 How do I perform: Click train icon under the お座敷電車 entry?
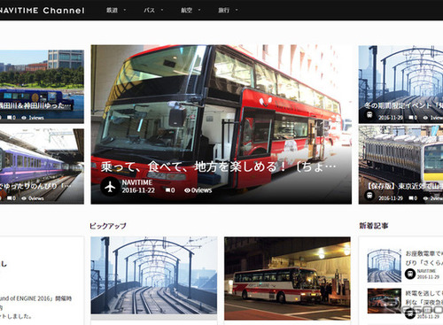pyautogui.click(x=410, y=274)
